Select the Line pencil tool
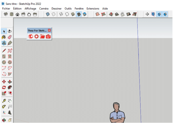This screenshot has width=173, height=123. 4,51
